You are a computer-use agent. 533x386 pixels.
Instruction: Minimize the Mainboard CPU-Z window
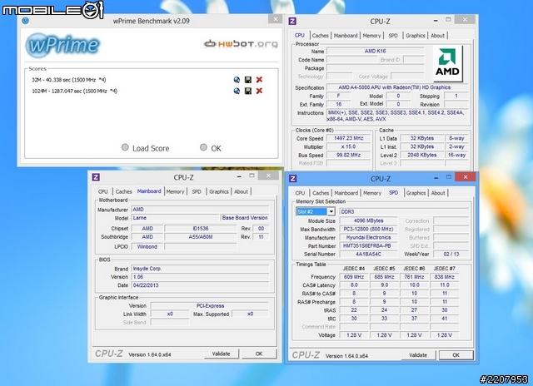coord(239,176)
